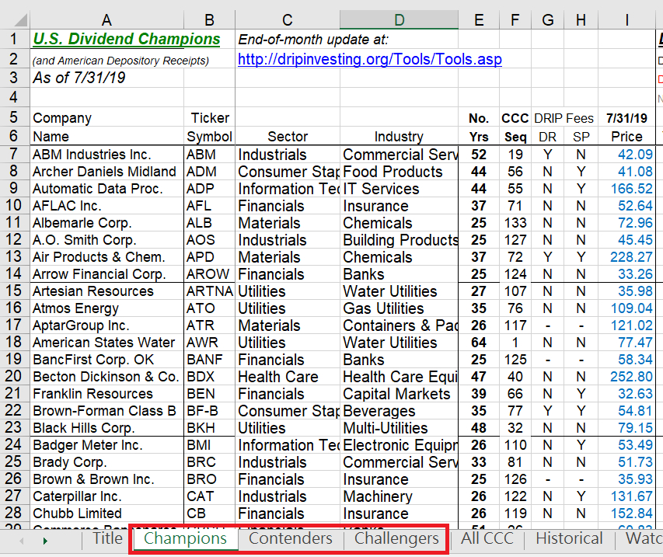663x557 pixels.
Task: Select 'A.O. Smith Corp.' company cell
Action: point(107,240)
